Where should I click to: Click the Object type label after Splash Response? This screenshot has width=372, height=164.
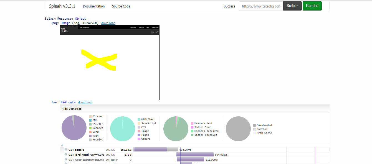click(x=80, y=19)
